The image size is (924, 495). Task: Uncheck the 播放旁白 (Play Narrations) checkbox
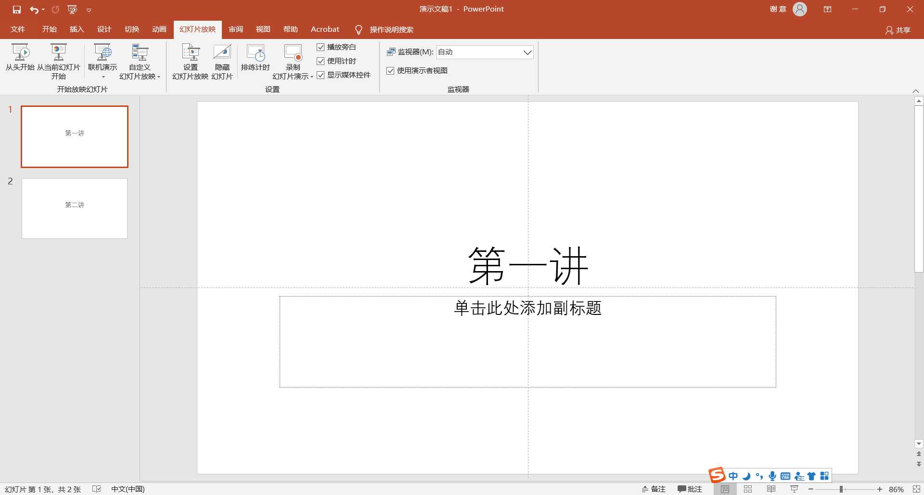point(321,47)
